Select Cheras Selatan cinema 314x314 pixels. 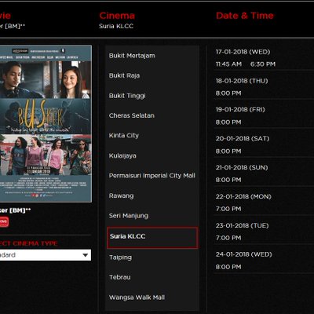[132, 115]
